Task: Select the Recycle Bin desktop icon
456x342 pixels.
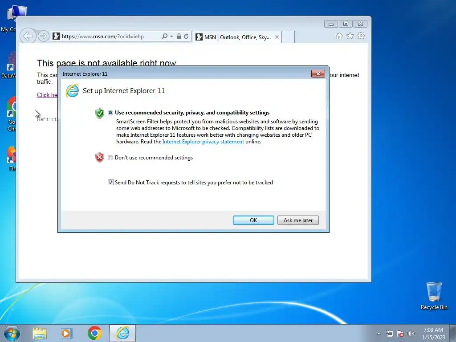Action: tap(434, 296)
